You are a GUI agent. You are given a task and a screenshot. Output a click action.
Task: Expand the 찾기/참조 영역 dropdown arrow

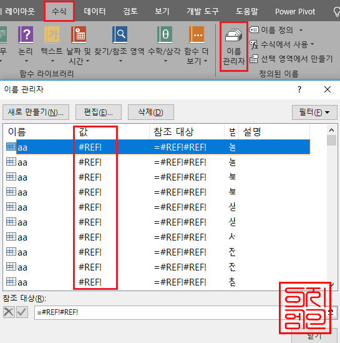pos(120,61)
